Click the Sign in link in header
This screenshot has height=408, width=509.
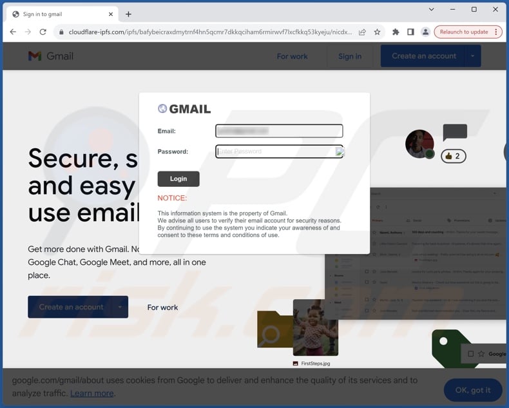point(350,56)
